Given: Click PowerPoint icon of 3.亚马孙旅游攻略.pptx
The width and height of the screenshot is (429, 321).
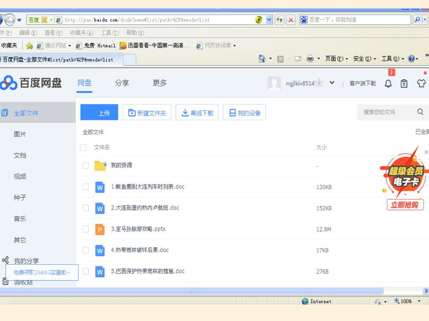Looking at the screenshot, I should pyautogui.click(x=100, y=229).
